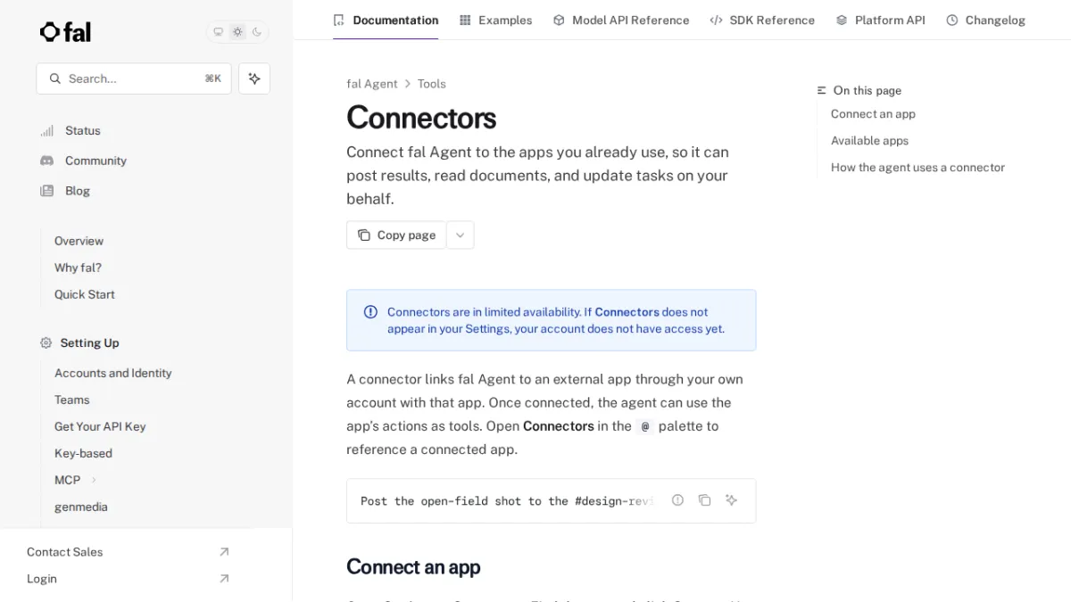Copy the code block prompt with copy icon
The width and height of the screenshot is (1071, 602).
tap(704, 500)
